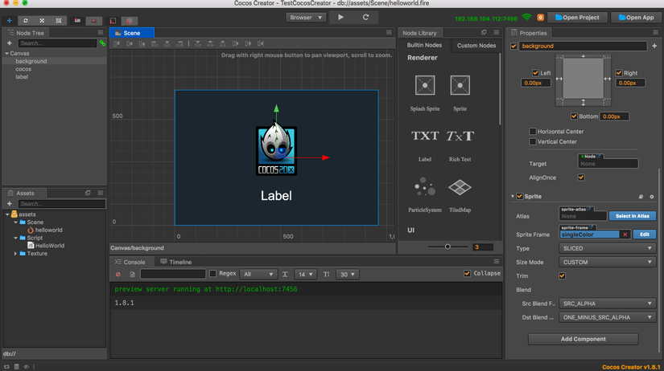Uncheck the Left alignment checkbox
The width and height of the screenshot is (664, 371).
tap(535, 73)
